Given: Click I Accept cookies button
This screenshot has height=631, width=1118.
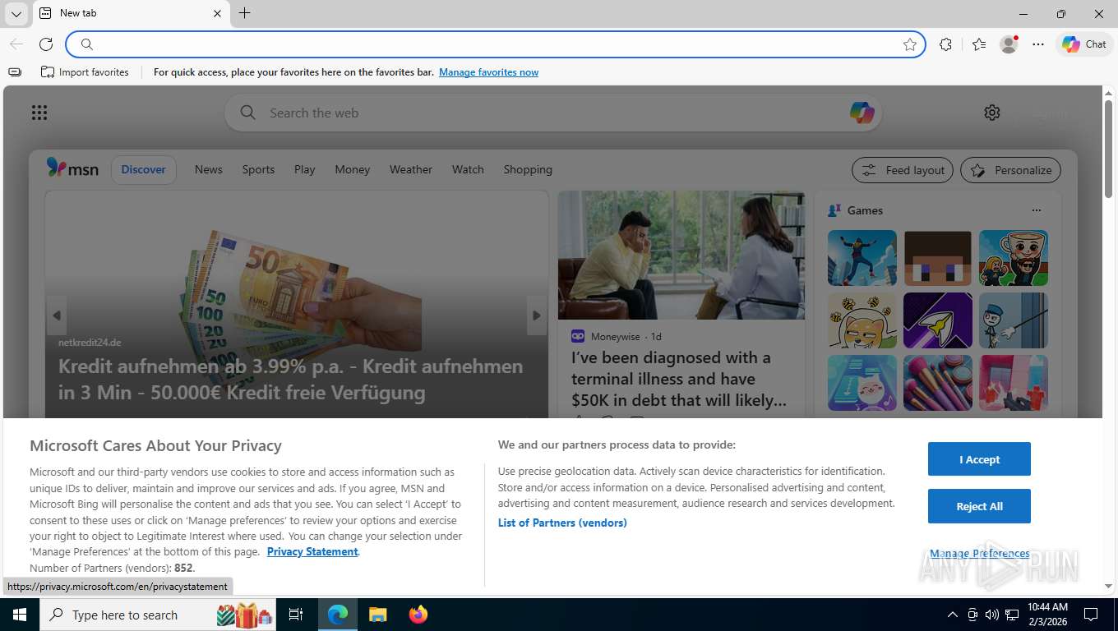Looking at the screenshot, I should click(979, 459).
